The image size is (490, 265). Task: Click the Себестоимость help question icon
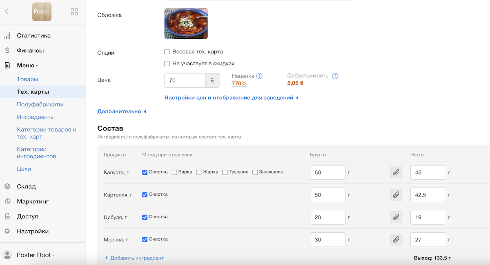[x=335, y=76]
